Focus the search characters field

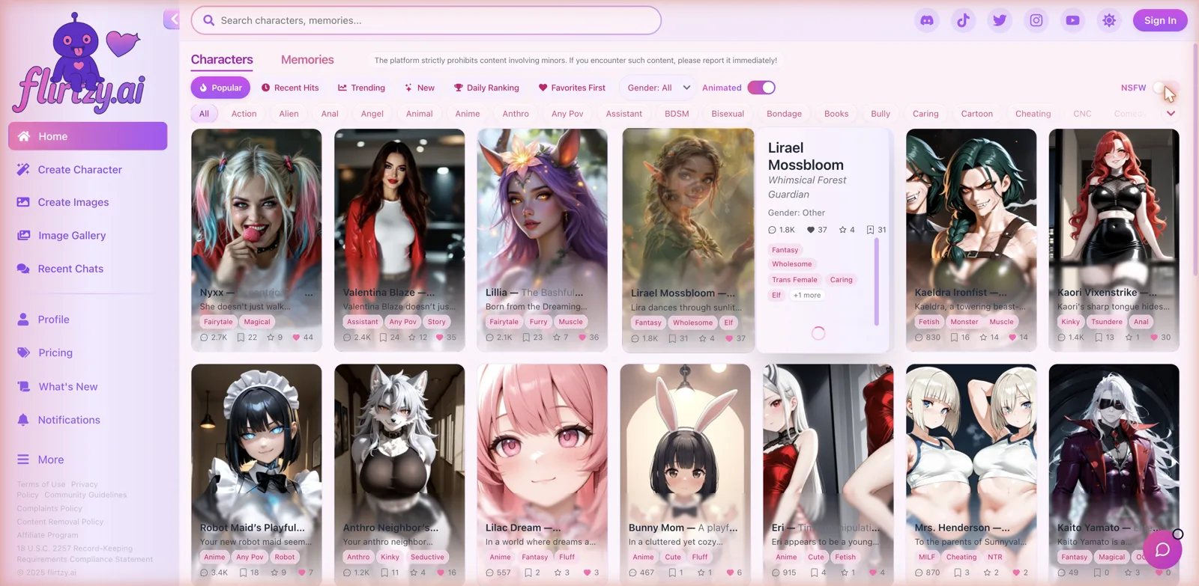point(426,20)
